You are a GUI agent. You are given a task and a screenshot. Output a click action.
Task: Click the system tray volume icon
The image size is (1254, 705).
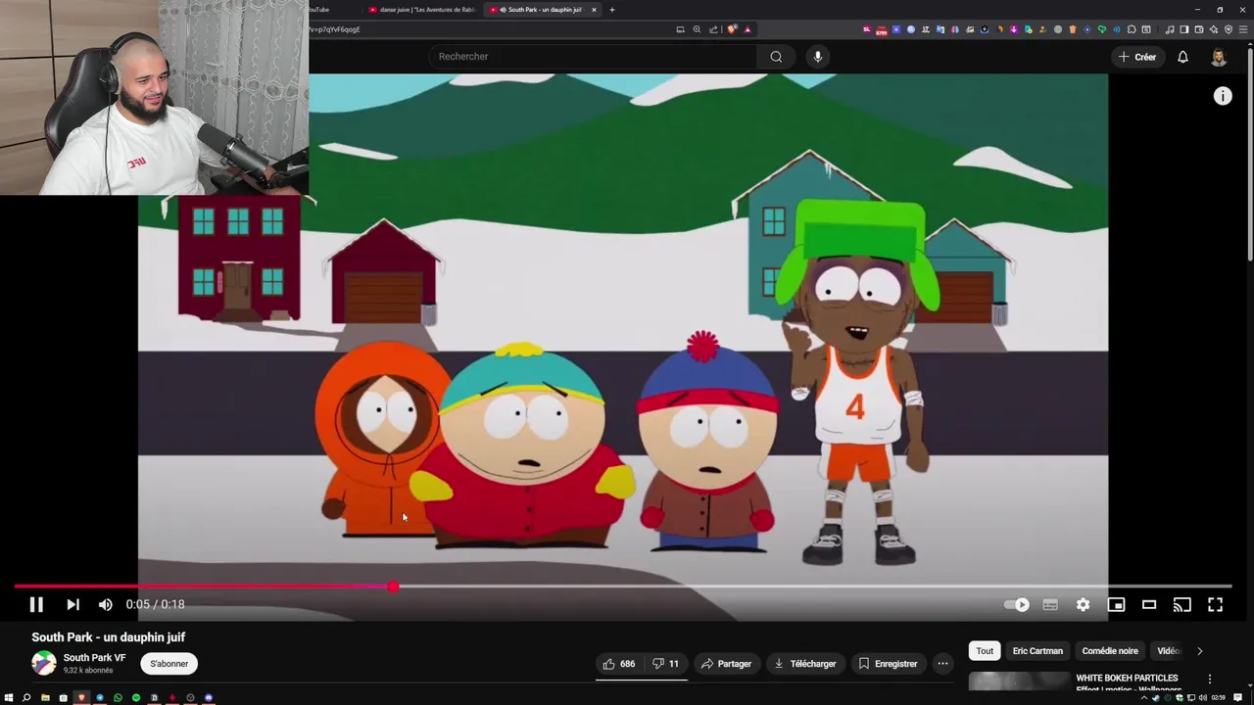[1204, 698]
